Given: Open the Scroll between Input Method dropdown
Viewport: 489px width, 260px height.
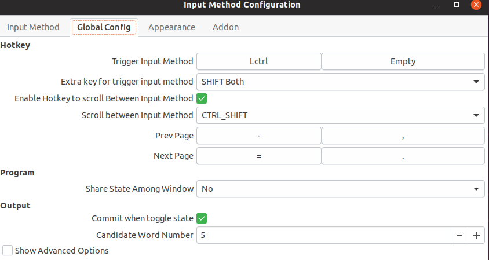Looking at the screenshot, I should pos(341,116).
